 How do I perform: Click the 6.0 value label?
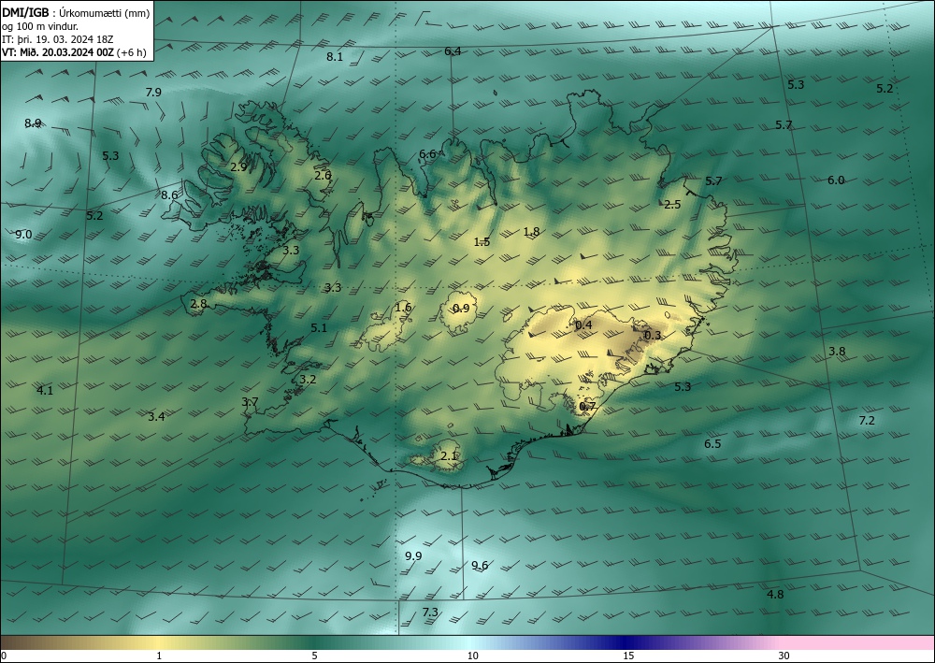click(x=836, y=180)
